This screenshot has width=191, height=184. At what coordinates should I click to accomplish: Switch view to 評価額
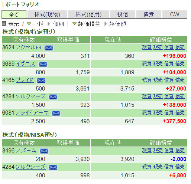[117, 24]
